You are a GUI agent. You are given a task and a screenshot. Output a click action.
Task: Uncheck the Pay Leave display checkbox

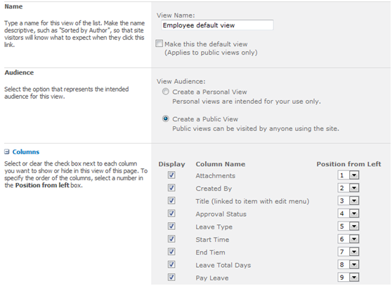171,277
